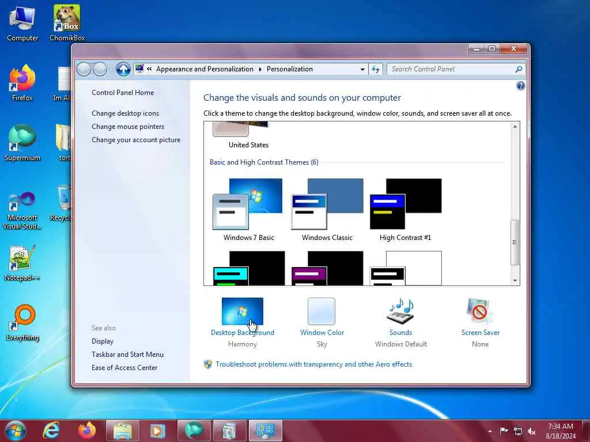Open the Desktop Background icon
Viewport: 590px width, 442px height.
(x=243, y=311)
